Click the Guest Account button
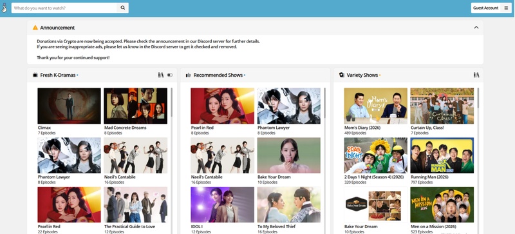This screenshot has height=234, width=515. tap(486, 8)
